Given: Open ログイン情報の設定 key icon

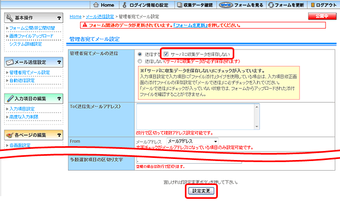Looking at the screenshot, I should click(124, 5).
